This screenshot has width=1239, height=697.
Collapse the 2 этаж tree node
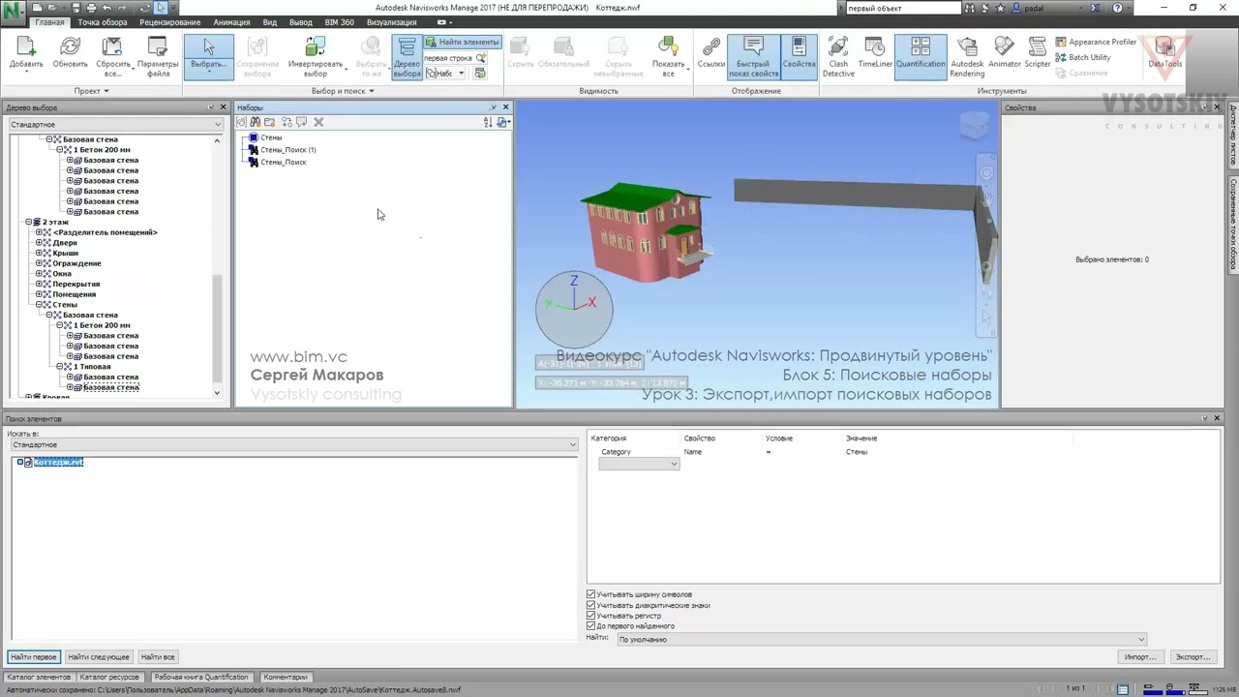pos(29,222)
